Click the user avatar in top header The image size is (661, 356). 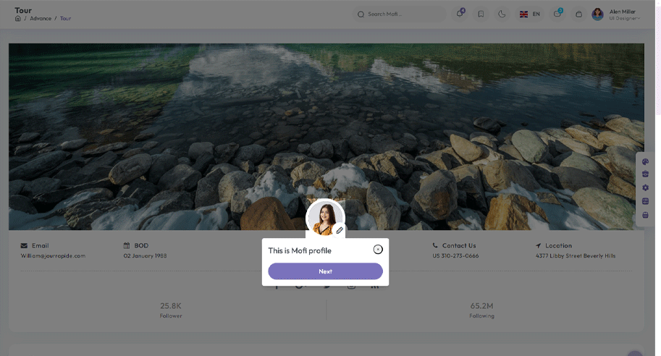click(x=597, y=14)
